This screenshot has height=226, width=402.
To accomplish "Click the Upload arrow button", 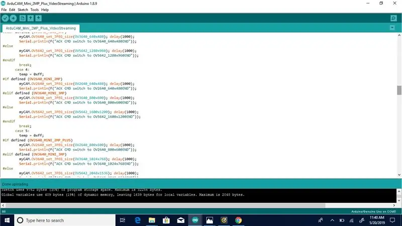I will point(14,18).
